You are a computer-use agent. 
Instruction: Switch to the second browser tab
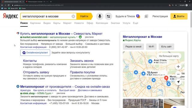[x=37, y=2]
